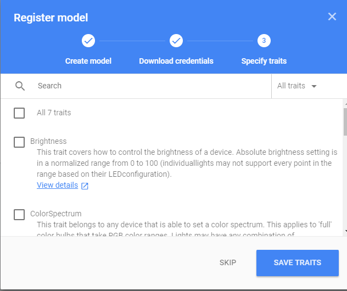Viewport: 347px width, 291px height.
Task: Enable the Brightness trait checkbox
Action: (19, 142)
